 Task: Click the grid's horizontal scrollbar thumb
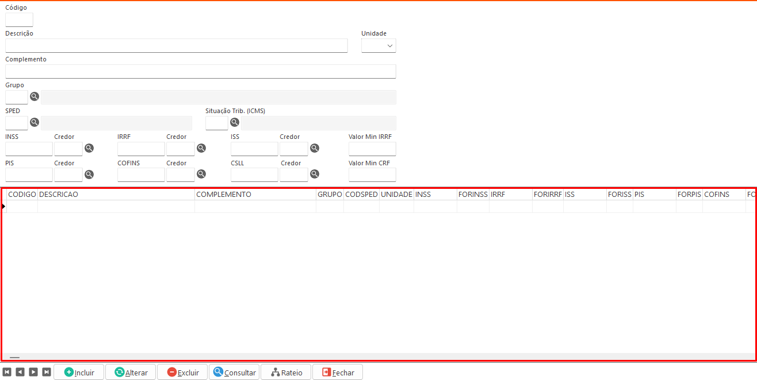14,357
